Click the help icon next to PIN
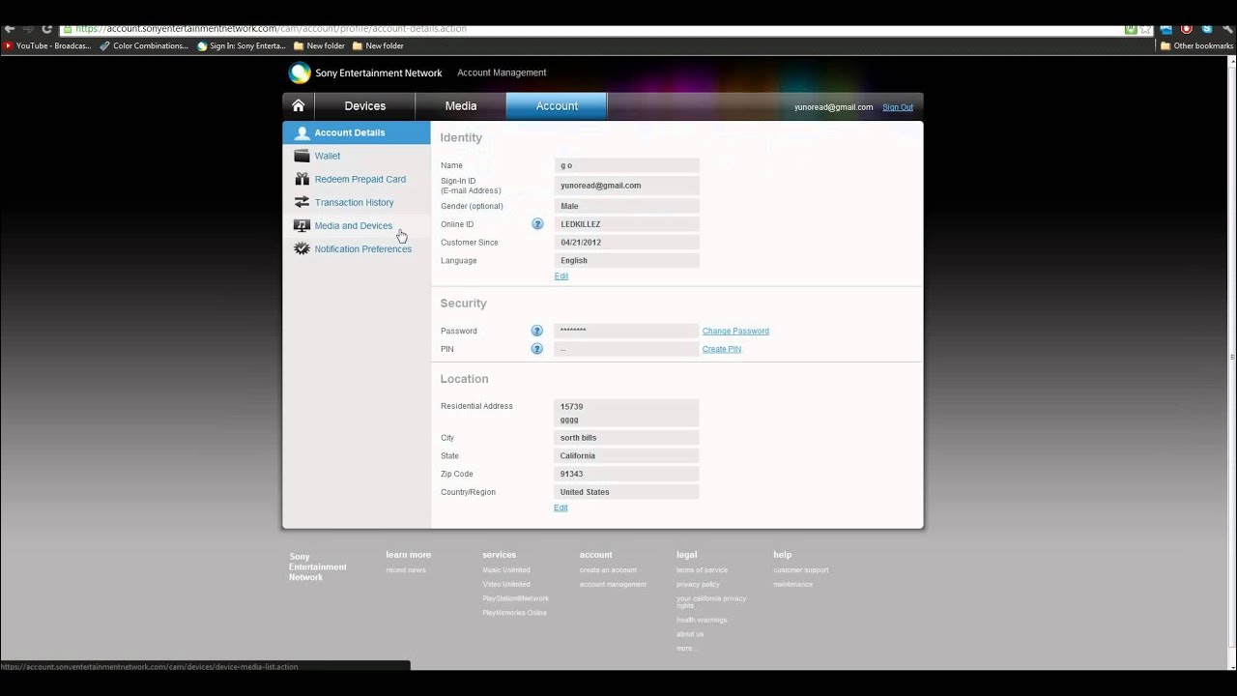This screenshot has height=696, width=1237. pyautogui.click(x=537, y=349)
